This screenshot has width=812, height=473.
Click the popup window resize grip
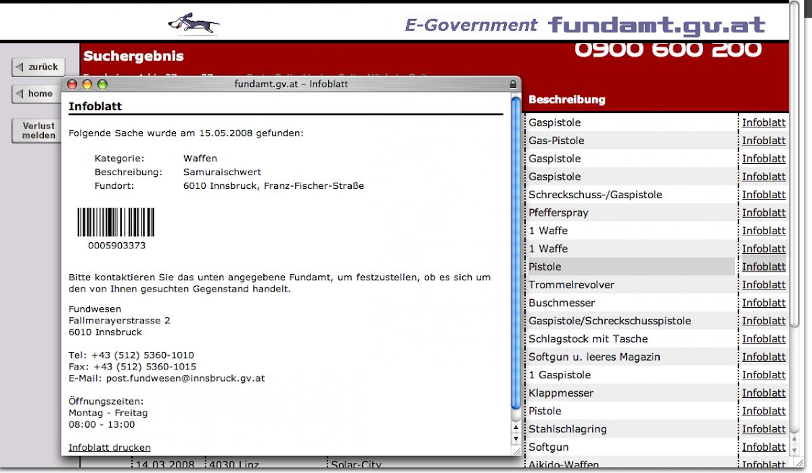coord(516,450)
